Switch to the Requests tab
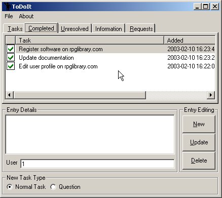 click(141, 29)
